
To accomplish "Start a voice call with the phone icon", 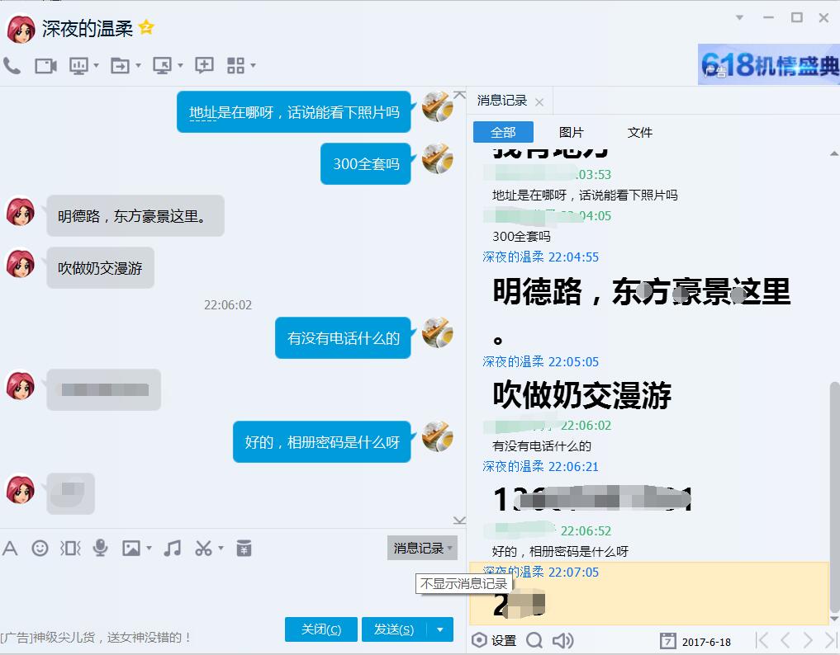I will pyautogui.click(x=12, y=66).
